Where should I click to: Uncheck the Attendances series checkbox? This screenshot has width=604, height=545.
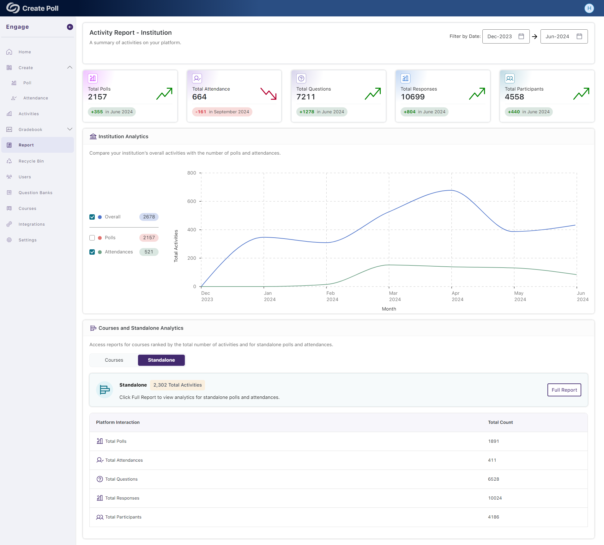(92, 252)
